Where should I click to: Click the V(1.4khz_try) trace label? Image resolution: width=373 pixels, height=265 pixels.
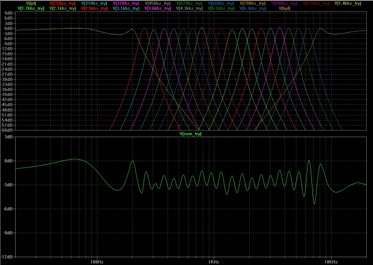tap(348, 3)
